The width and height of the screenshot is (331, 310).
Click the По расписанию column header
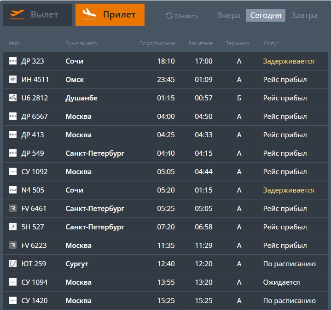click(x=157, y=44)
